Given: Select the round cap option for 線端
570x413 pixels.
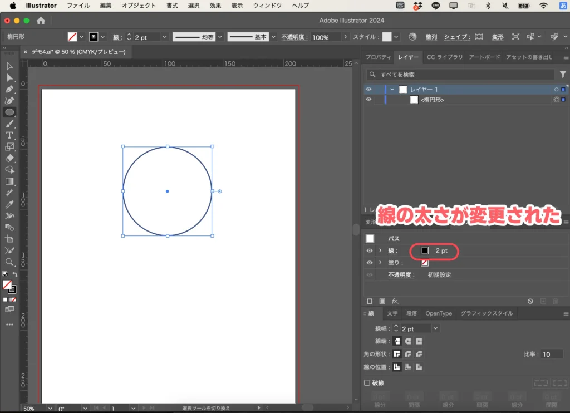Looking at the screenshot, I should click(x=407, y=341).
